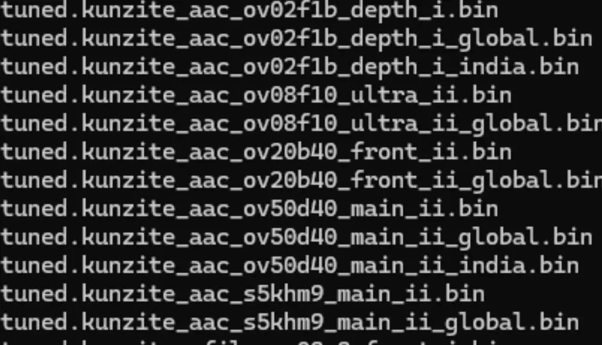The height and width of the screenshot is (345, 602).
Task: Click the word india in ov02f1b line
Action: click(x=491, y=67)
